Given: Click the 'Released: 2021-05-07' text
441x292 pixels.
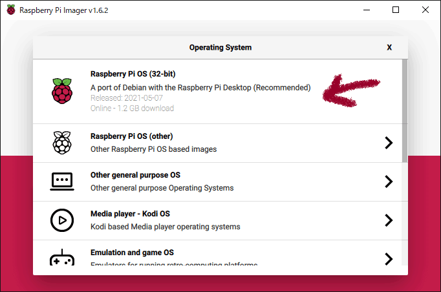Looking at the screenshot, I should tap(127, 98).
